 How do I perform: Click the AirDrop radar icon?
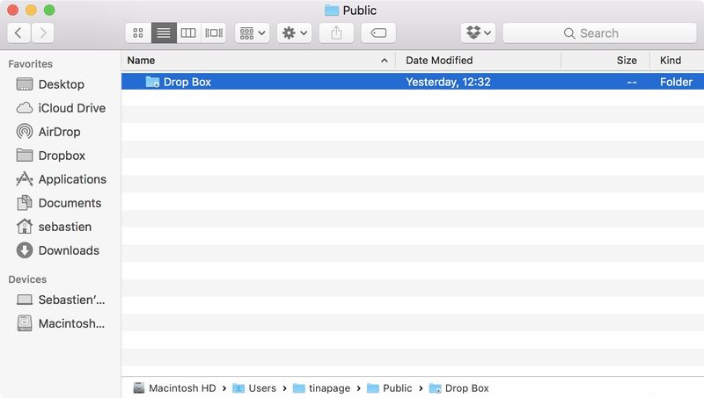click(x=25, y=131)
